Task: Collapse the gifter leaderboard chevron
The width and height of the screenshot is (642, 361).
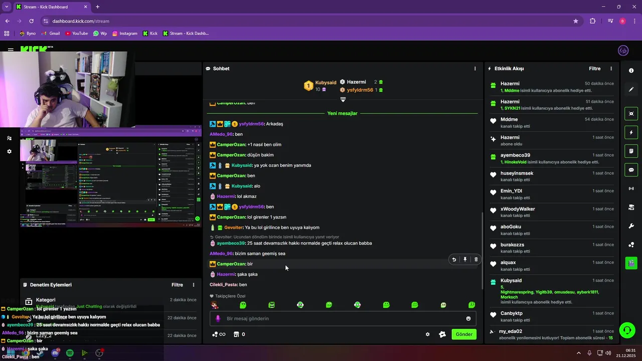Action: [x=343, y=100]
